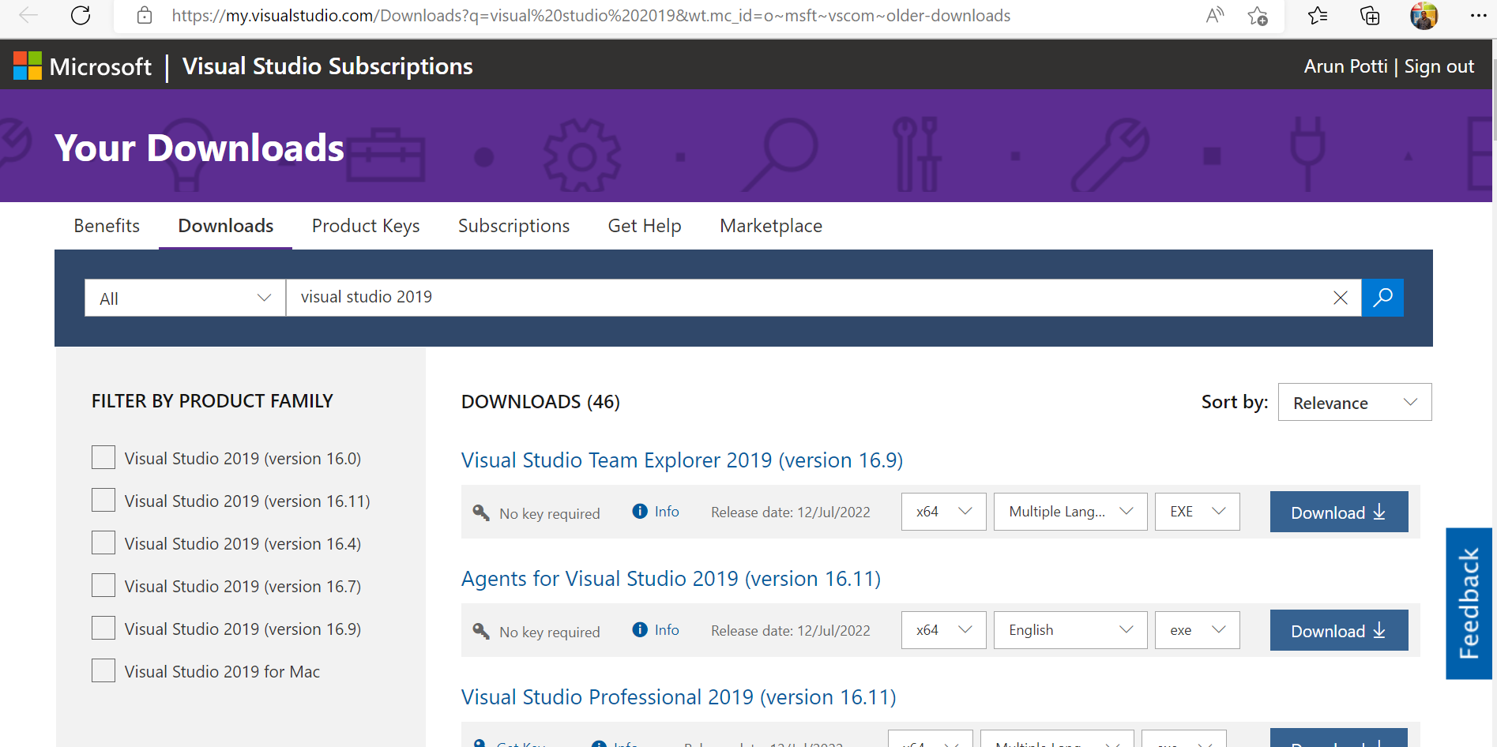Click the browser profile avatar
Viewport: 1497px width, 747px height.
tap(1424, 15)
